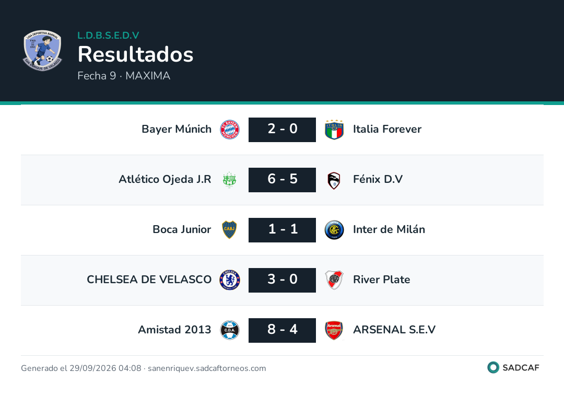The width and height of the screenshot is (564, 395).
Task: Click the Fénix D.V bird crest
Action: (334, 180)
